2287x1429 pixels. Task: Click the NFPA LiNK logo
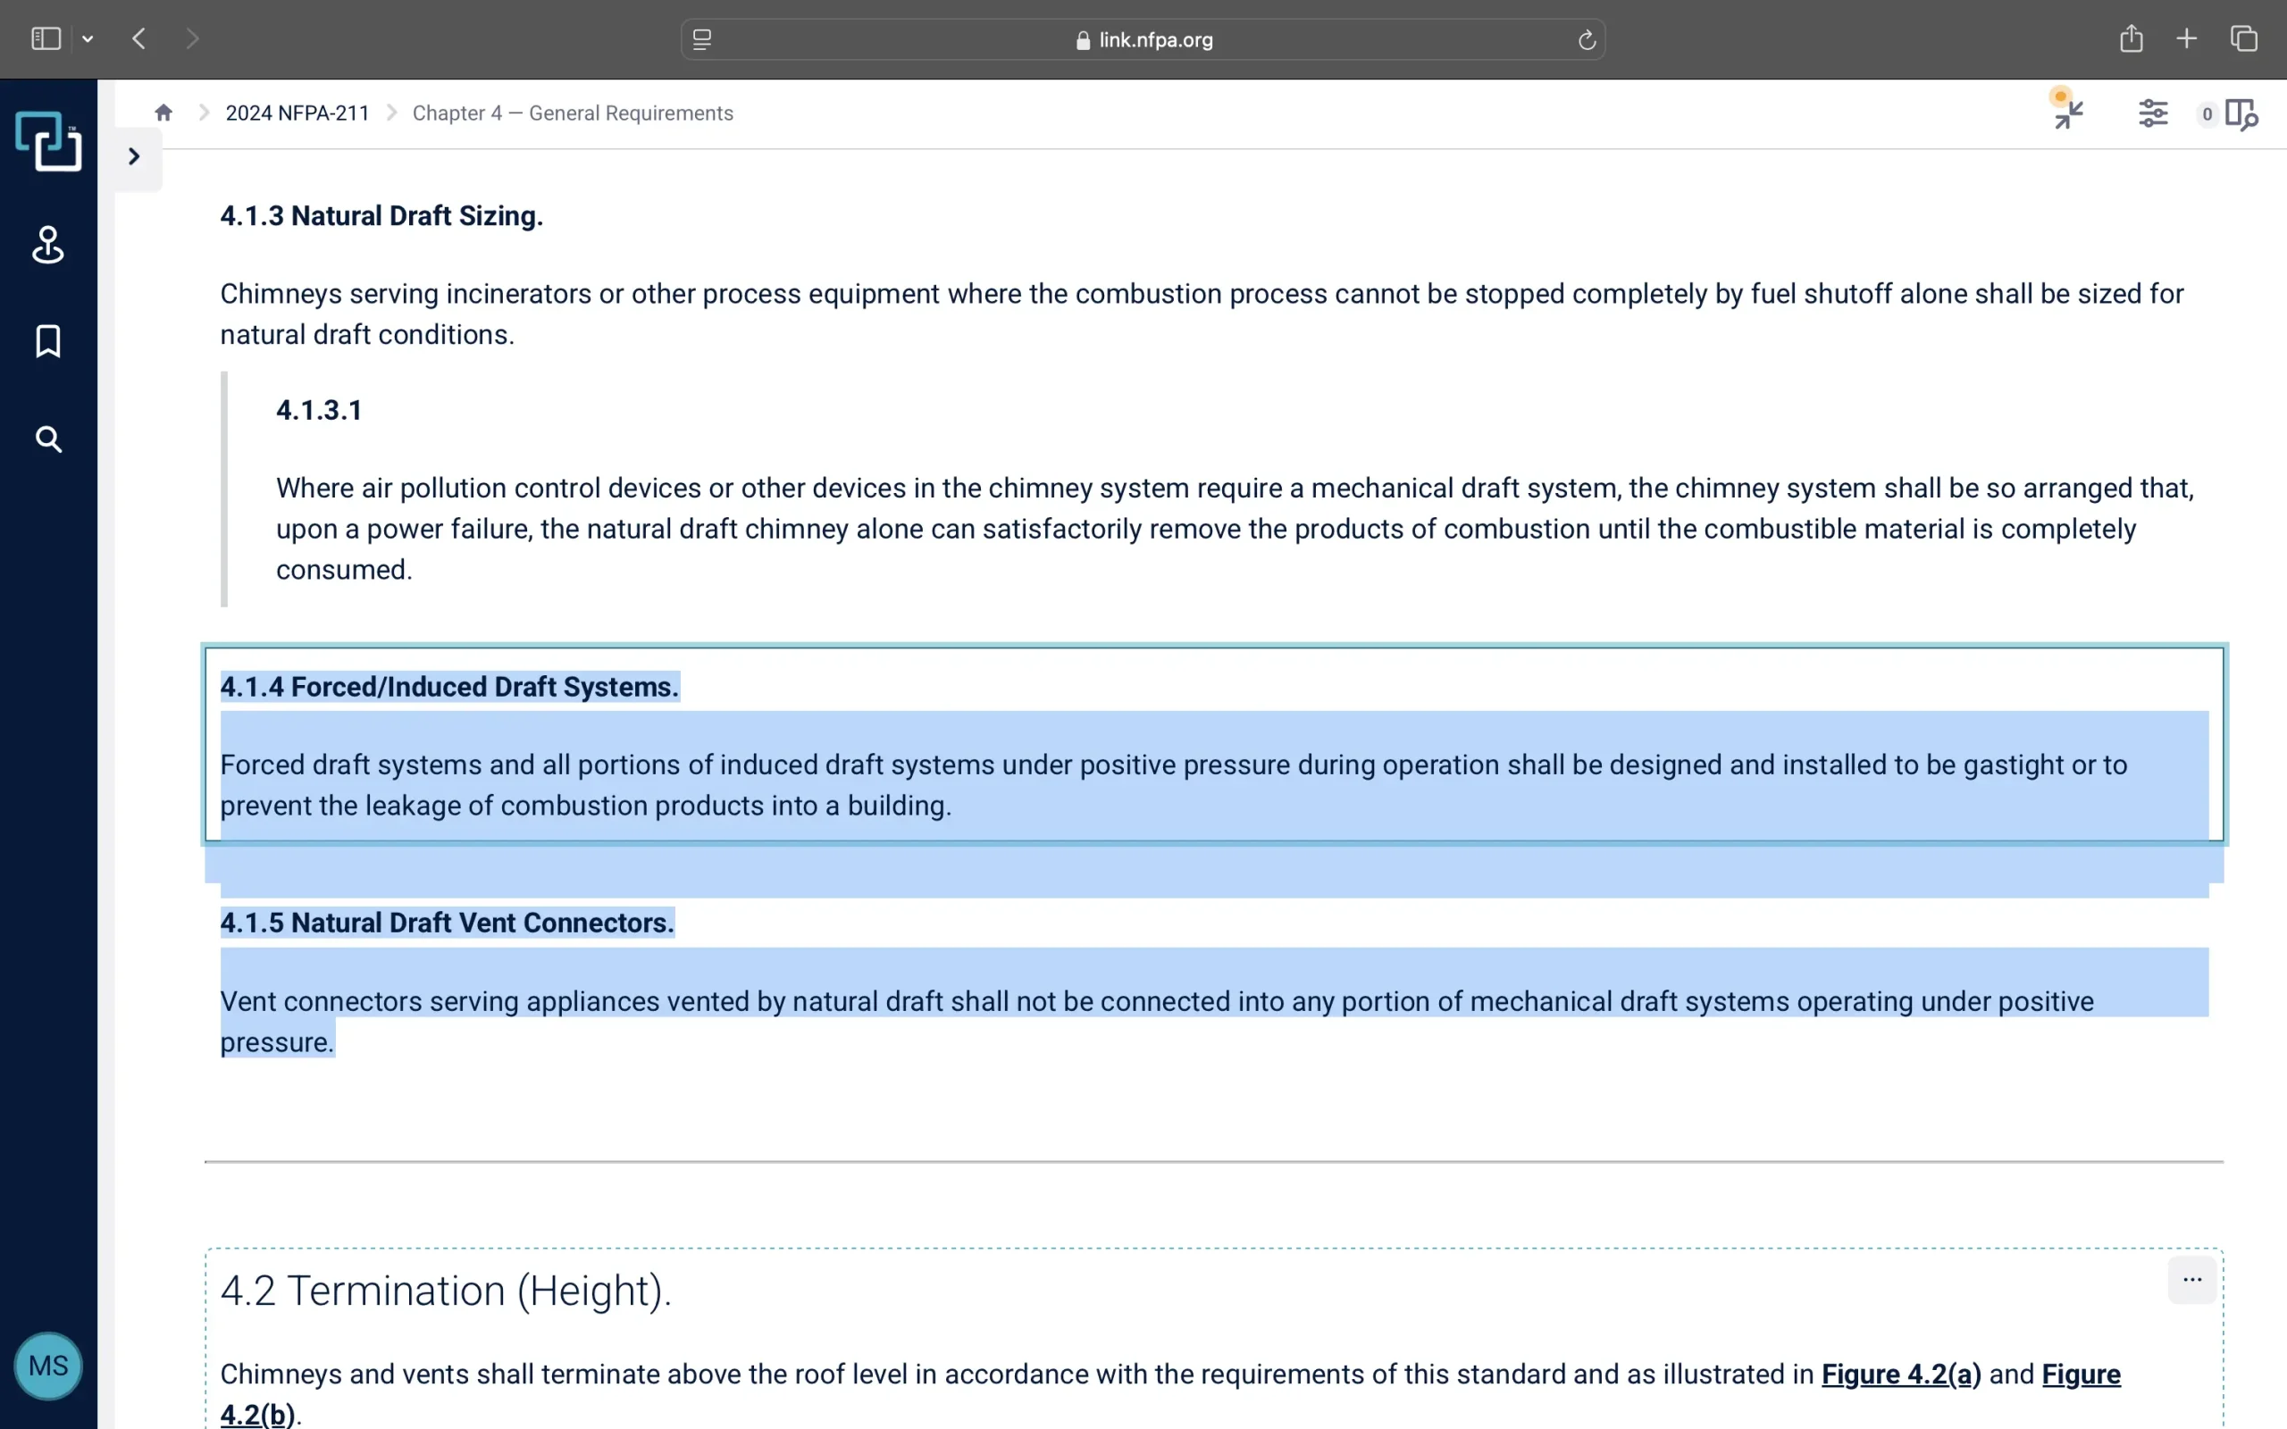48,141
